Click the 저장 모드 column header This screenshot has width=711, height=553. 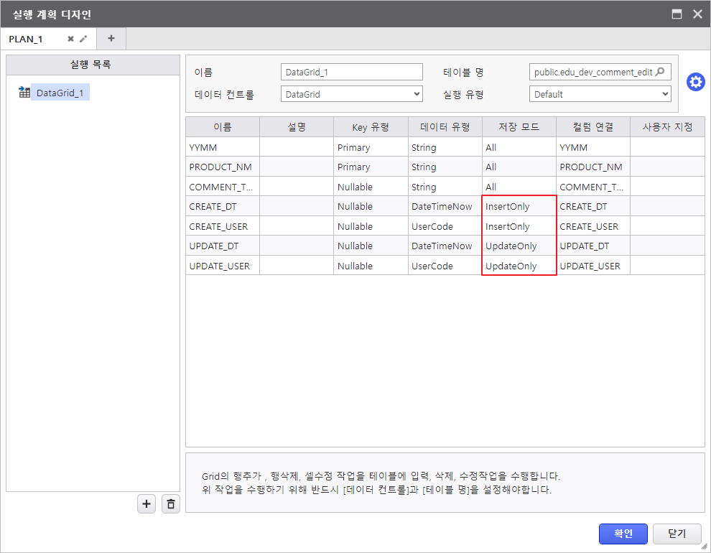[519, 127]
